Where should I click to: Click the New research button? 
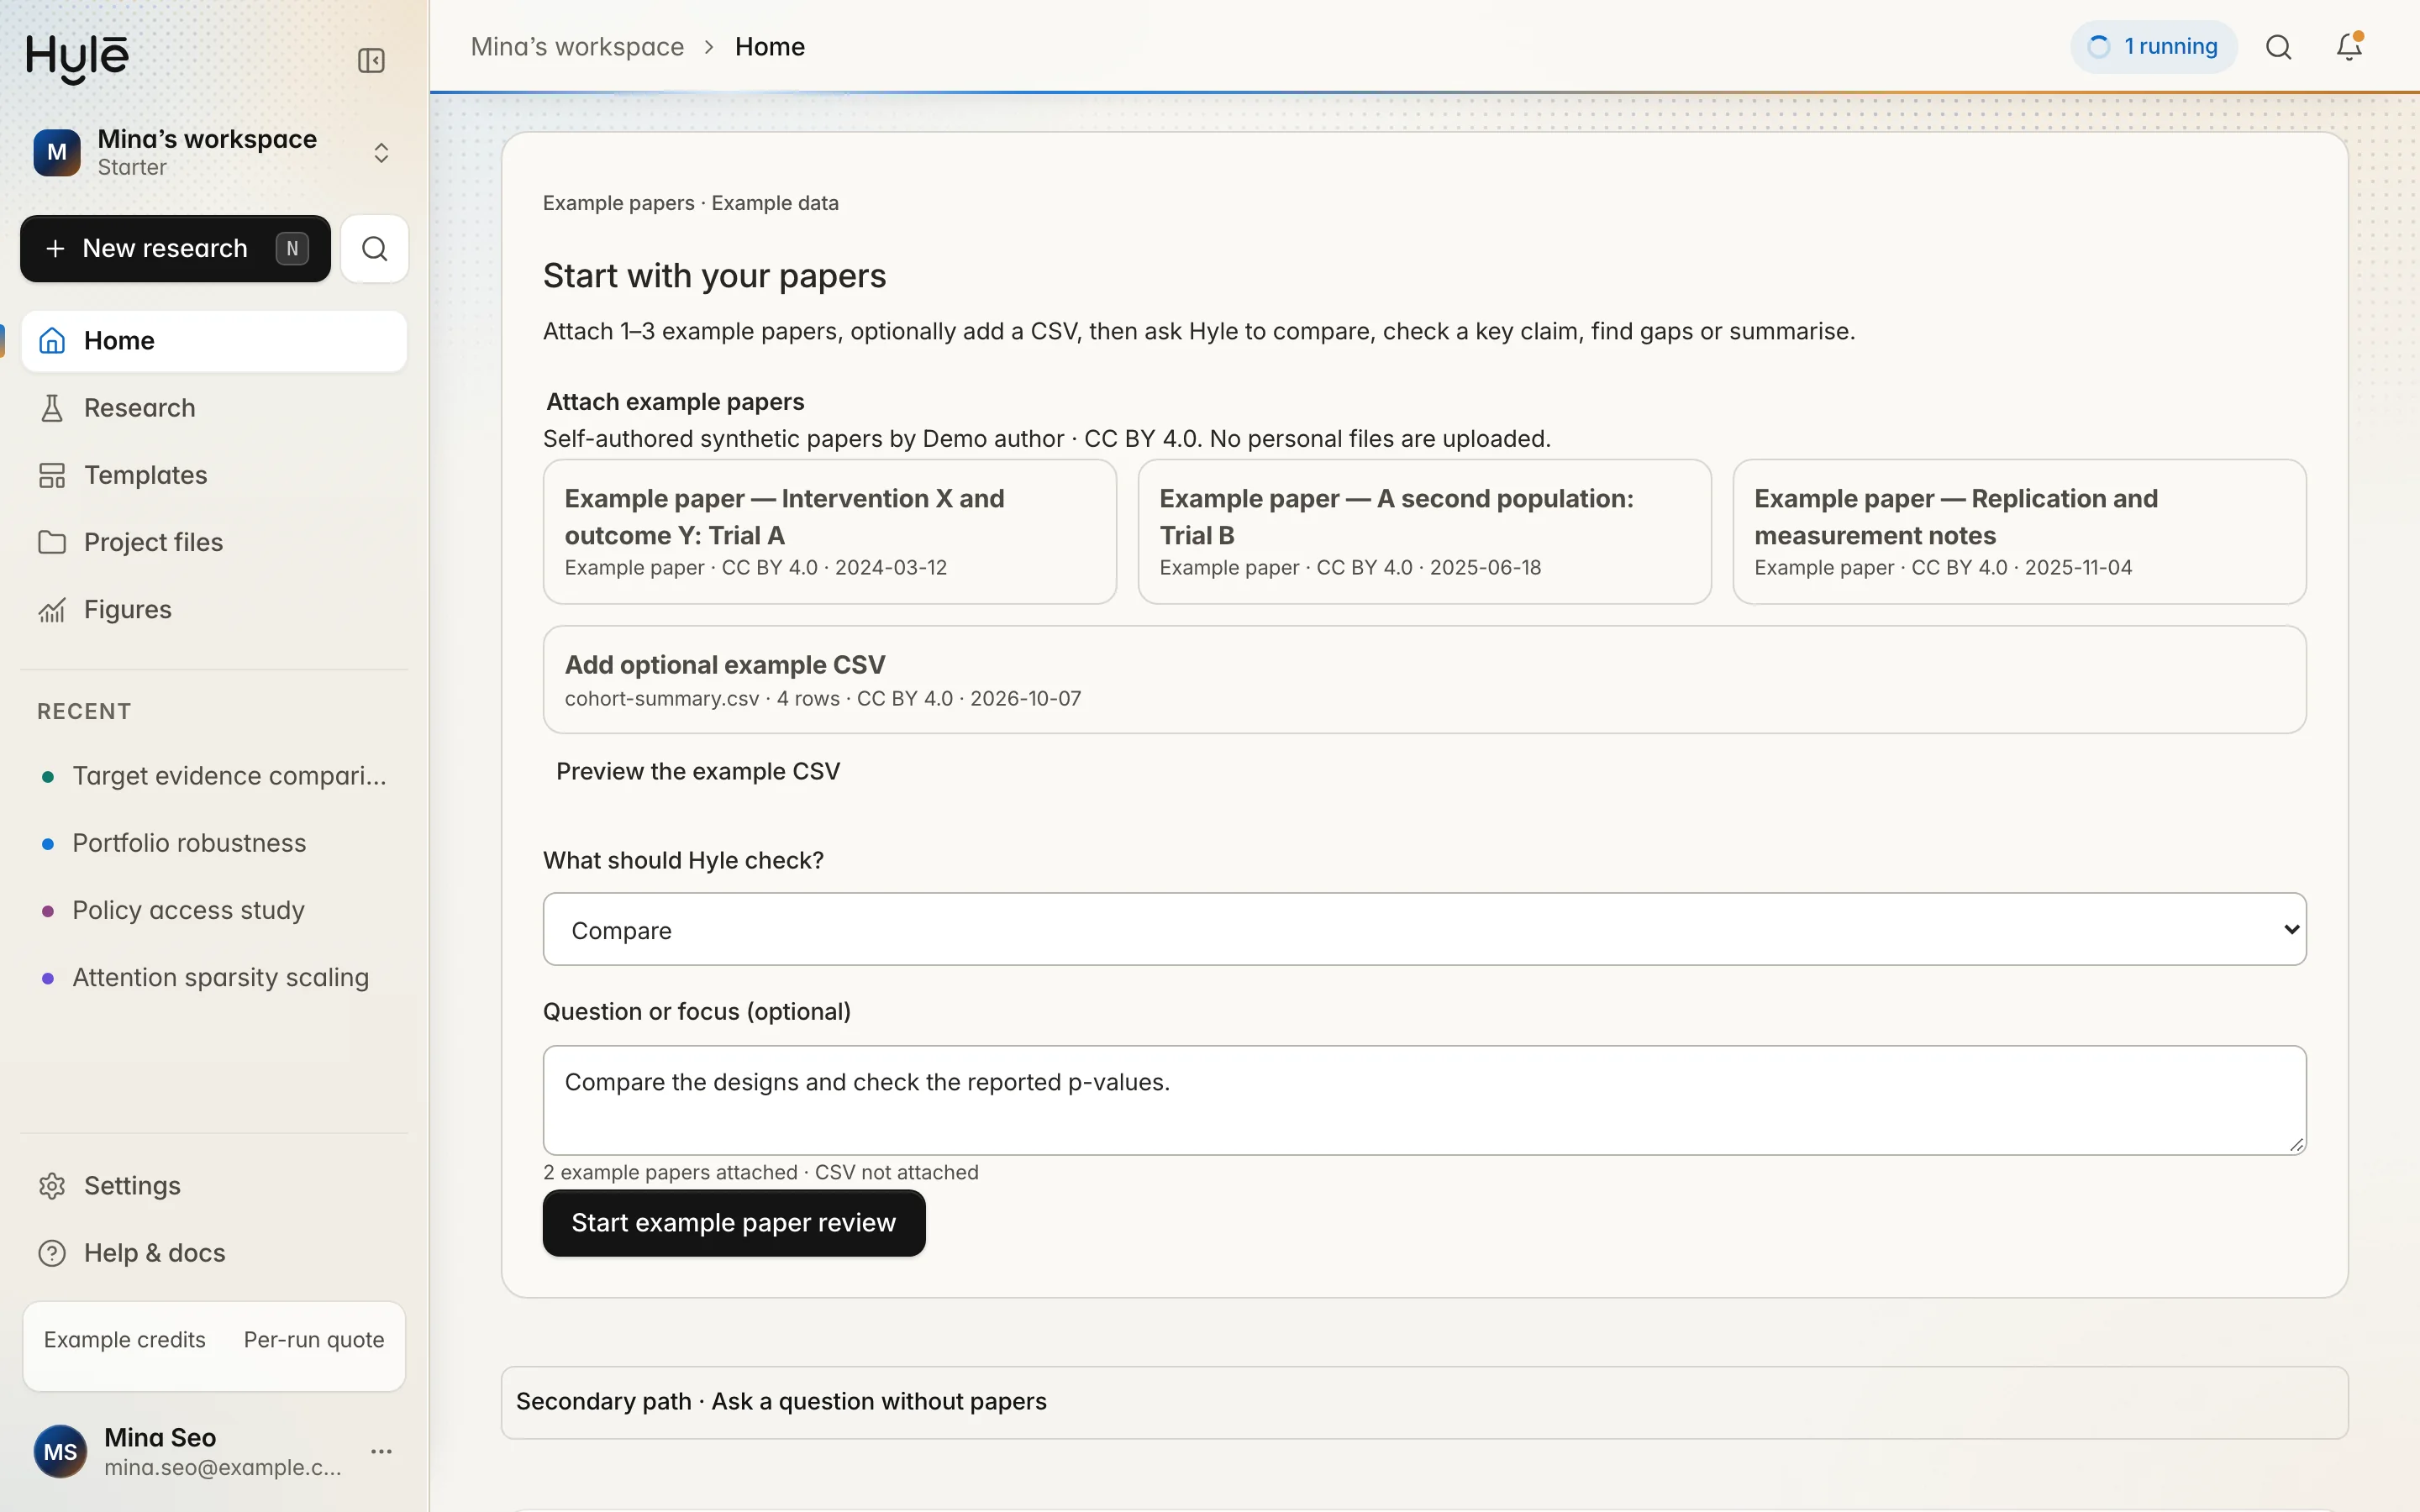175,248
